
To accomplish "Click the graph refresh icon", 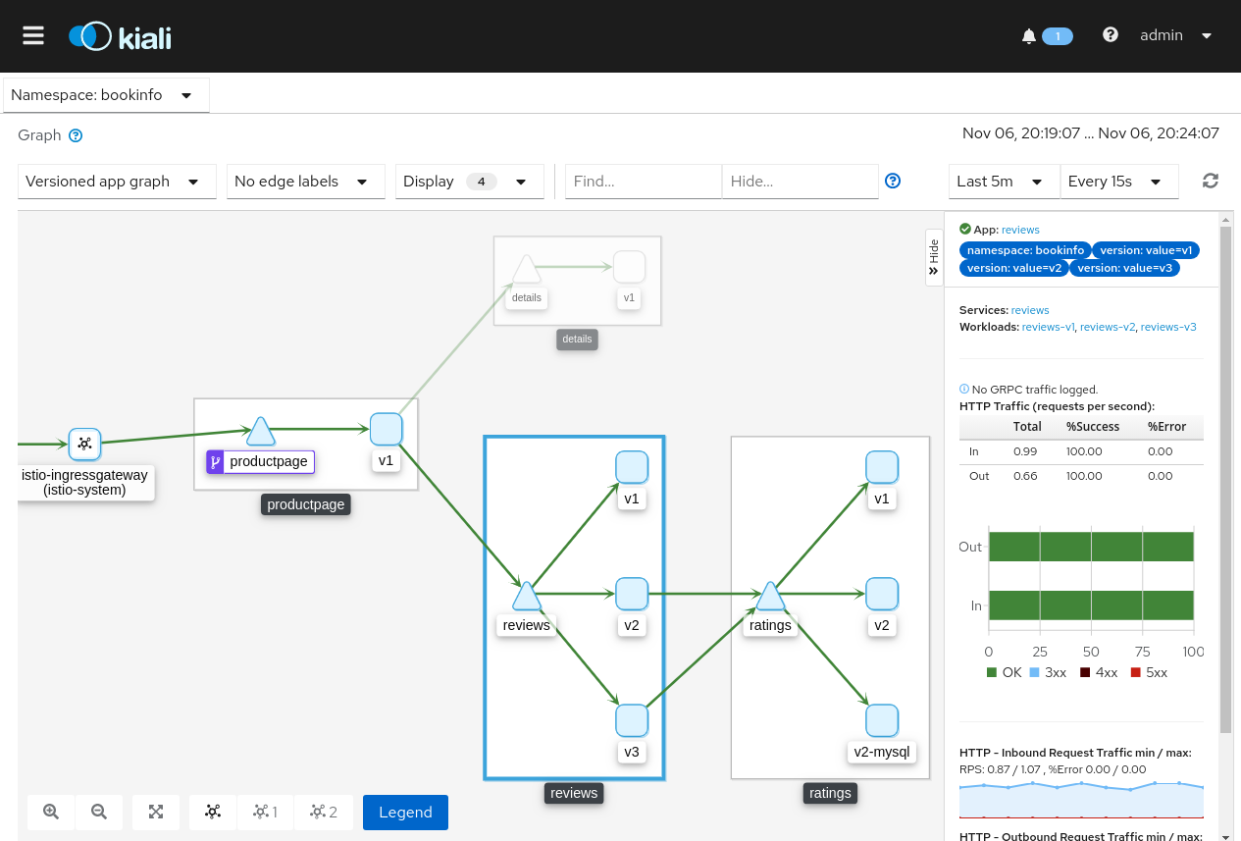I will point(1211,181).
